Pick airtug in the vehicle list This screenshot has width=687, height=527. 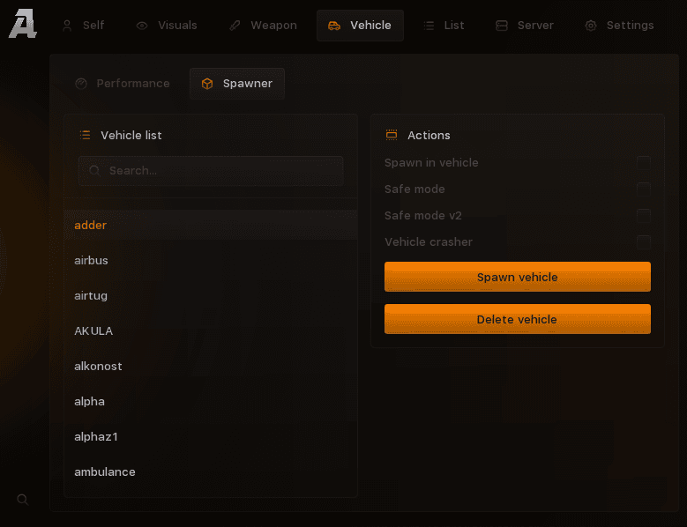pyautogui.click(x=211, y=295)
